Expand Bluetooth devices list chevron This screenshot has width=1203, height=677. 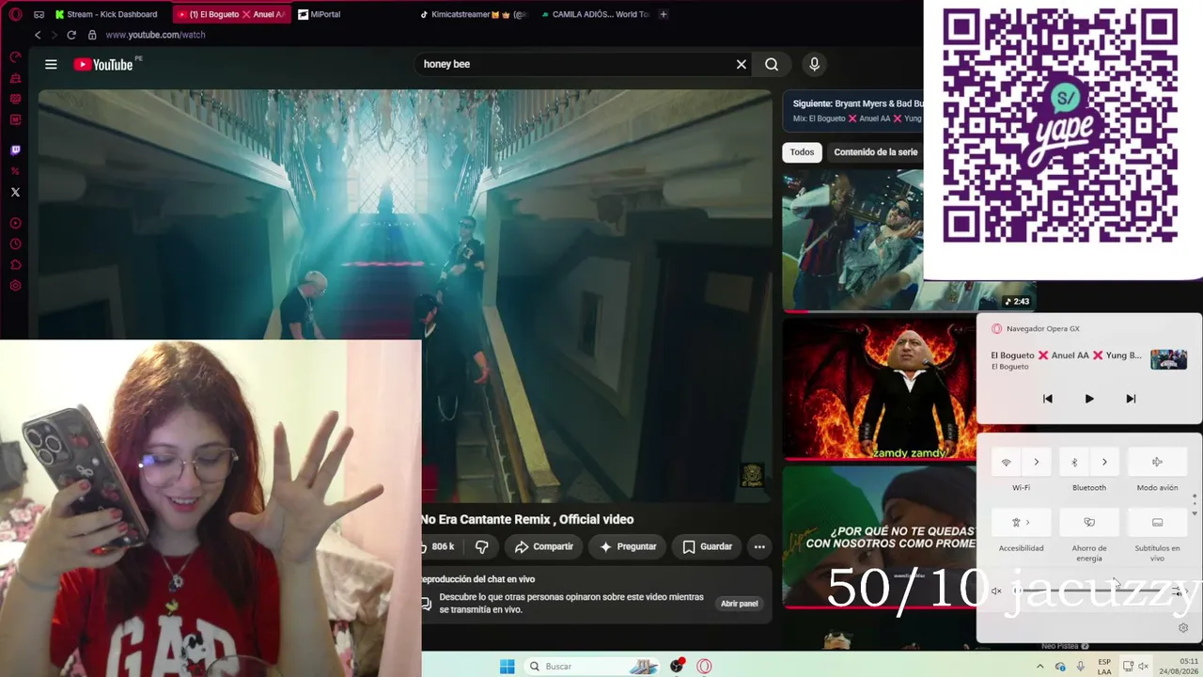(x=1104, y=462)
